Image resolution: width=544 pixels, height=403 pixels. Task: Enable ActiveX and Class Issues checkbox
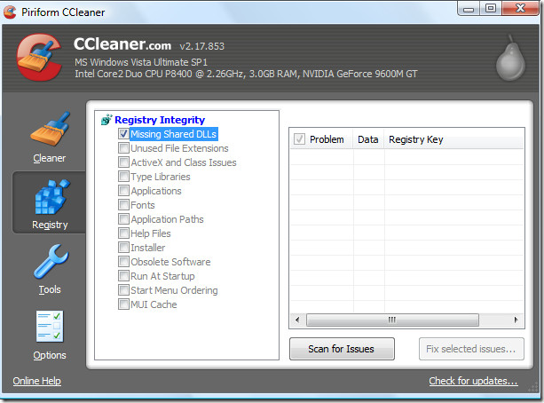[x=123, y=162]
